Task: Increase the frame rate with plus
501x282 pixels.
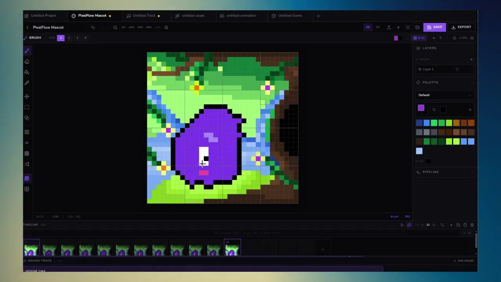Action: coord(433,225)
